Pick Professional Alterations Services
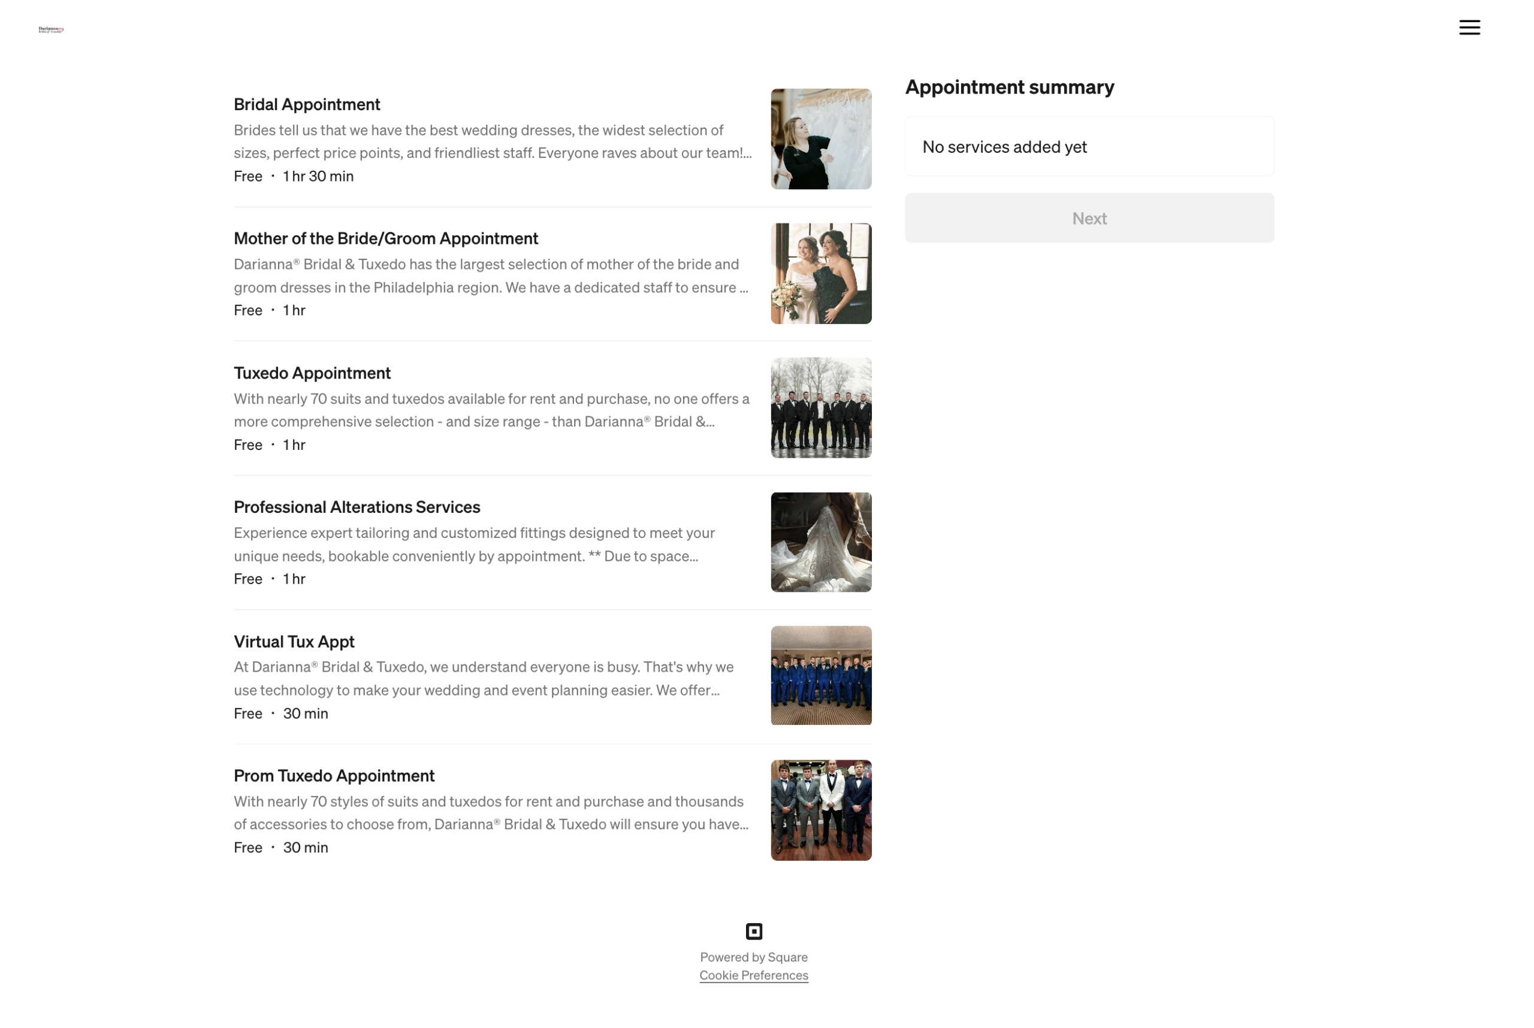 point(357,507)
